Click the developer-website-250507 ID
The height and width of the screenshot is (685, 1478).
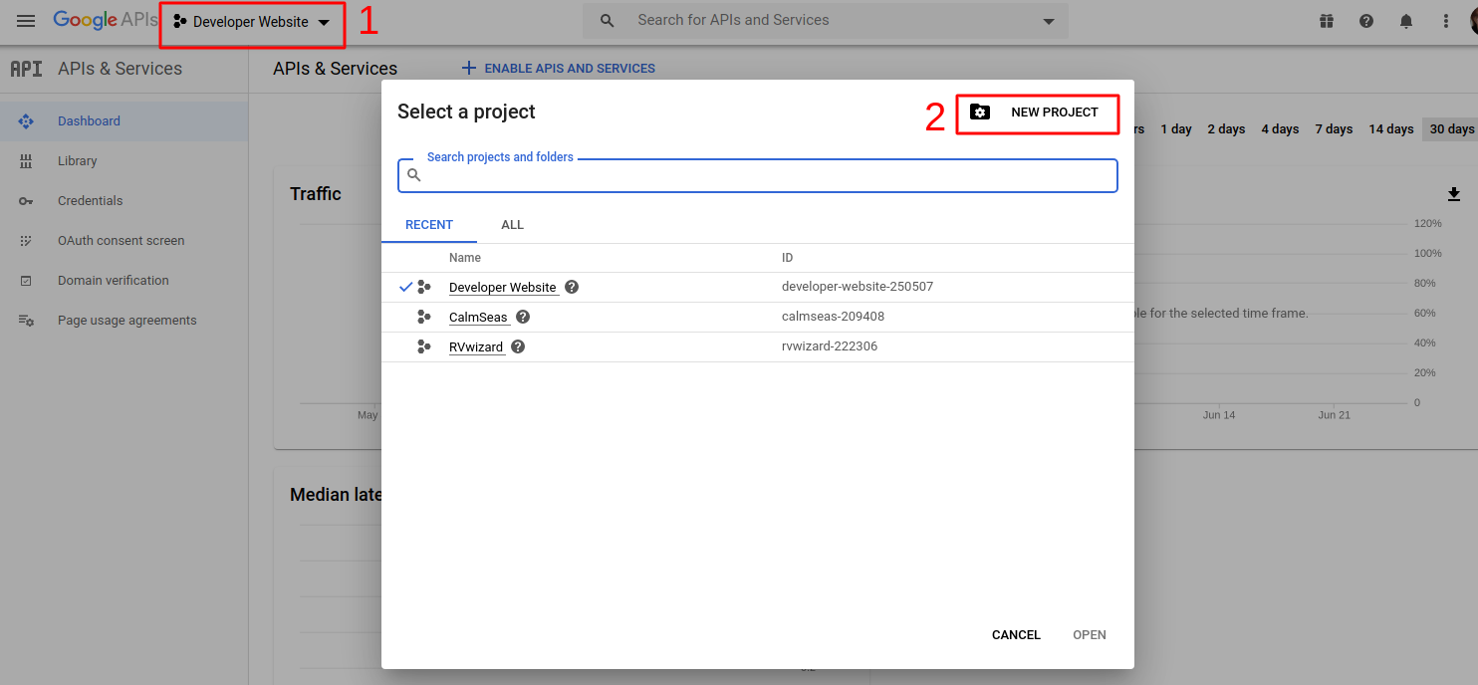pos(858,287)
